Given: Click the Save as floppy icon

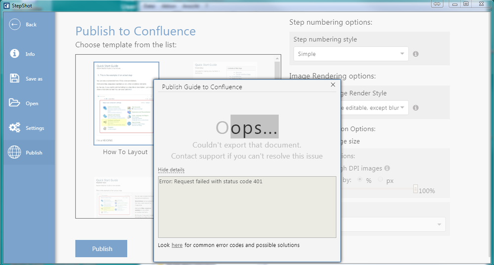Looking at the screenshot, I should pyautogui.click(x=14, y=78).
